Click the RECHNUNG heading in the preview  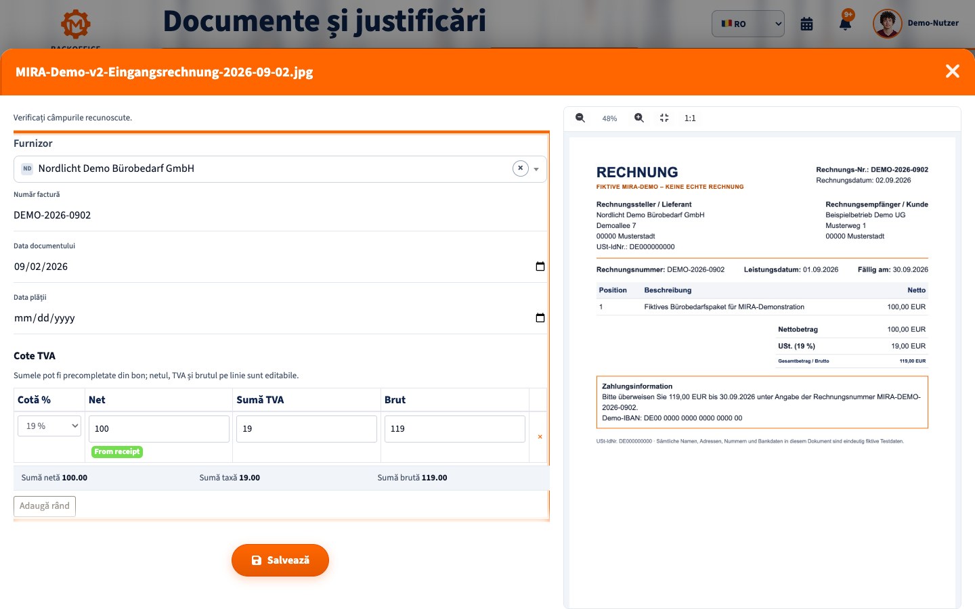click(637, 172)
